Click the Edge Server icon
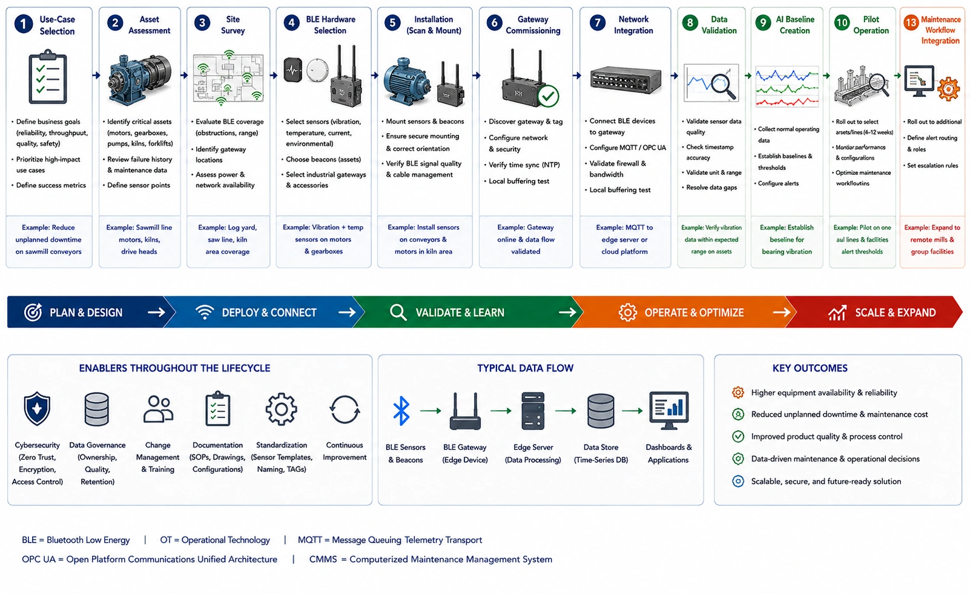 click(x=533, y=411)
